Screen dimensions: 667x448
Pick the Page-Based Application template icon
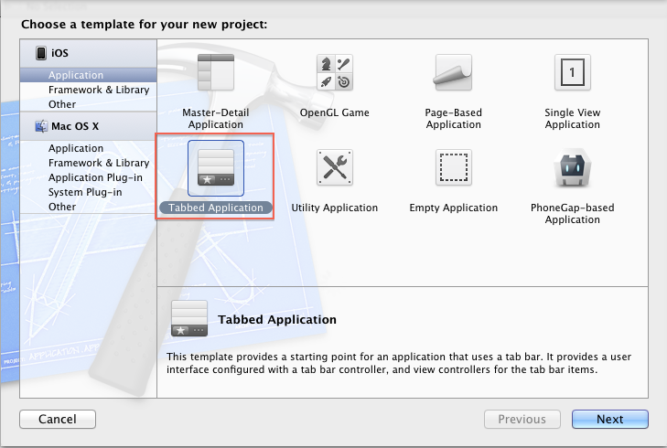pyautogui.click(x=454, y=72)
